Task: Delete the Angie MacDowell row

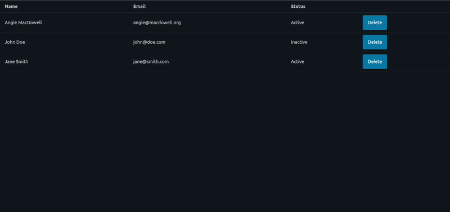Action: click(375, 22)
